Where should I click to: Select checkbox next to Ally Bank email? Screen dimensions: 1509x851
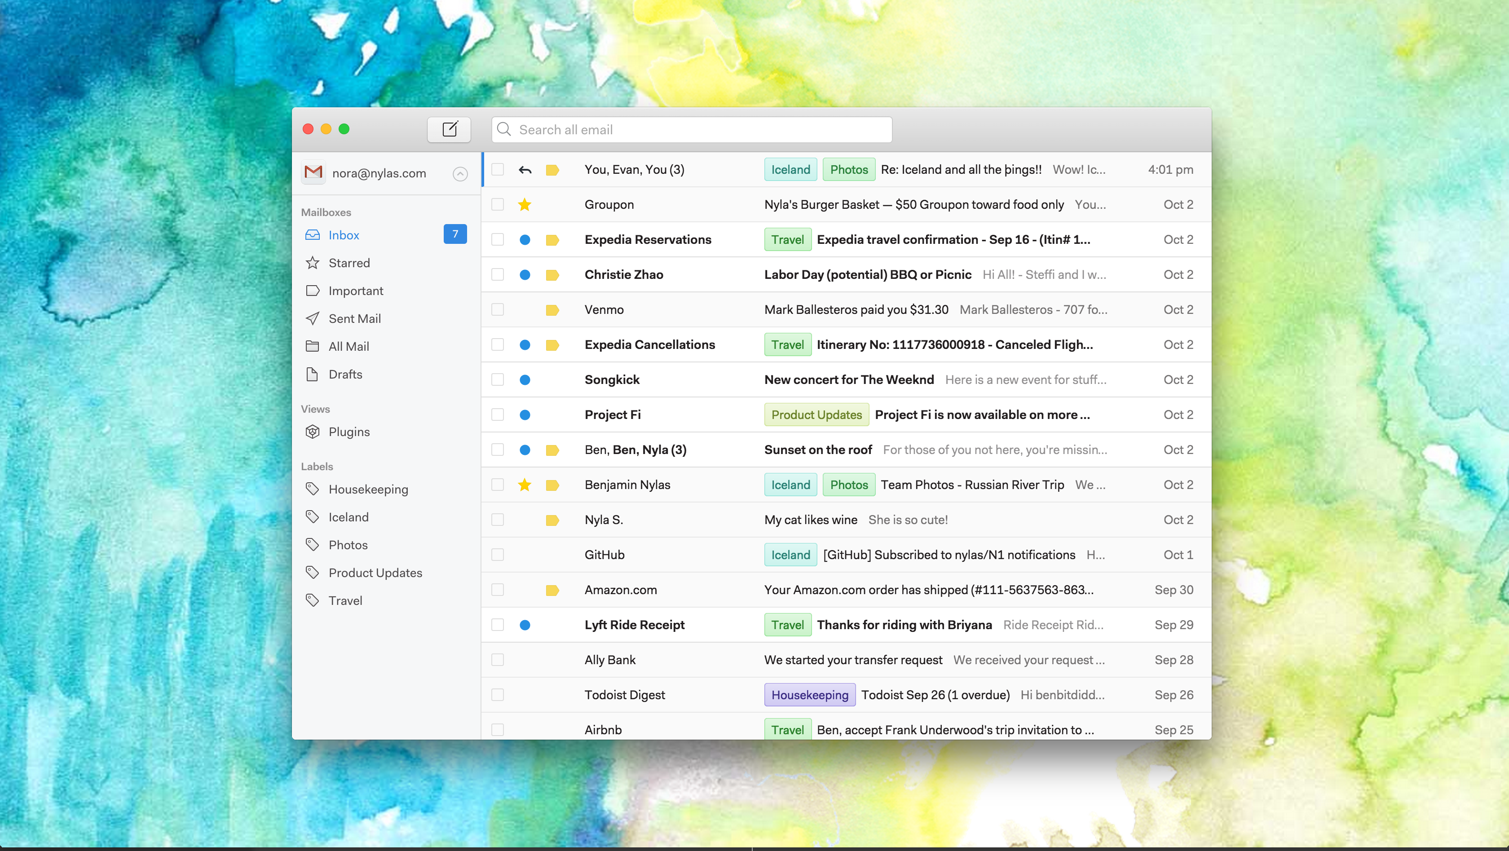(x=498, y=660)
